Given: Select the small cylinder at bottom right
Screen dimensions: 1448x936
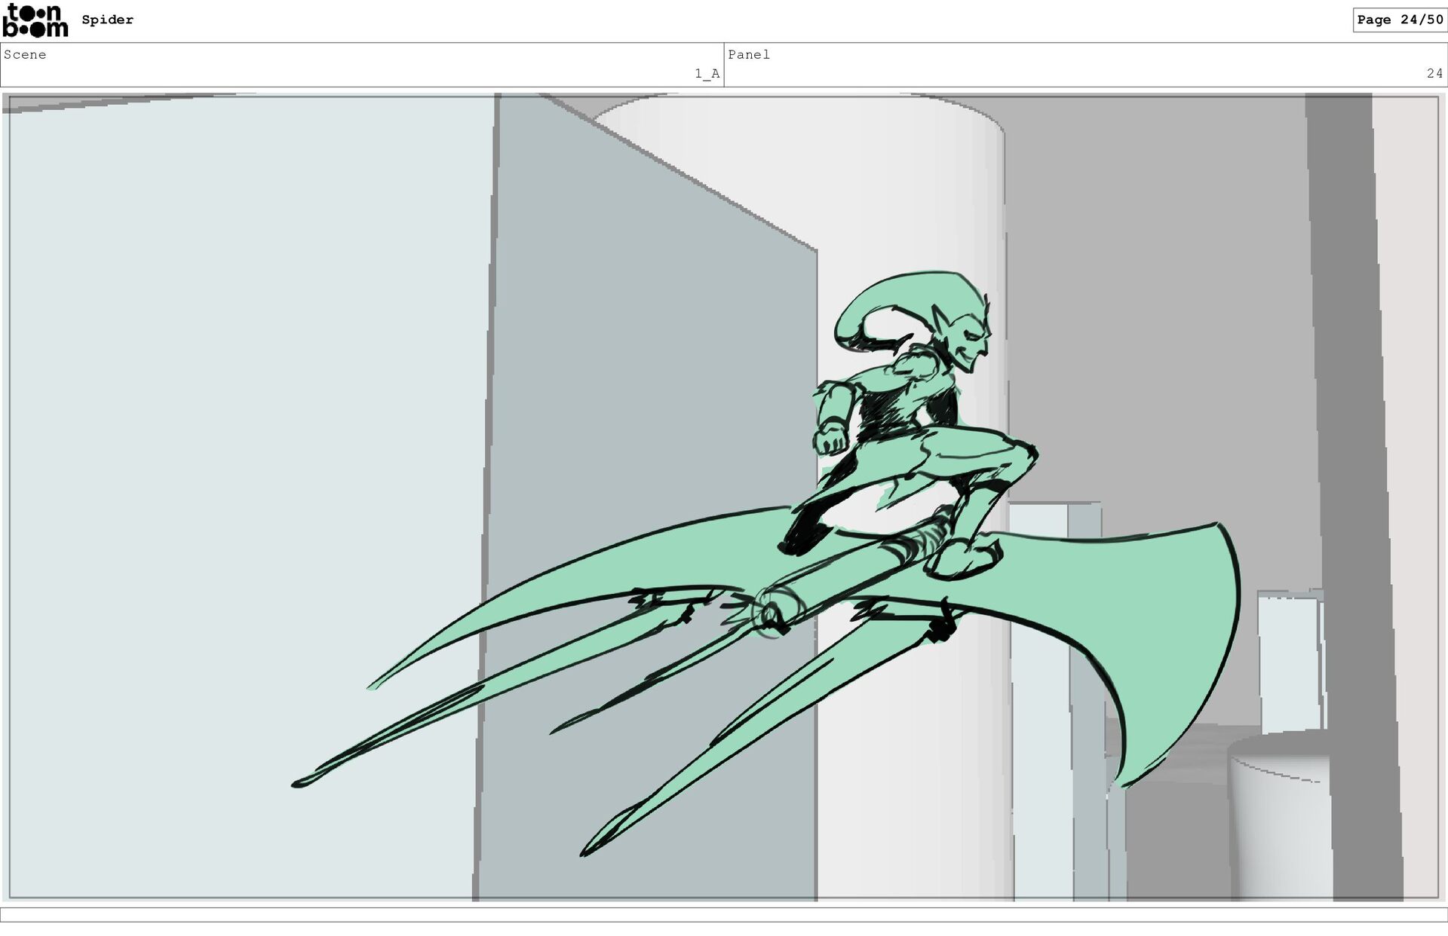Looking at the screenshot, I should [x=1281, y=818].
